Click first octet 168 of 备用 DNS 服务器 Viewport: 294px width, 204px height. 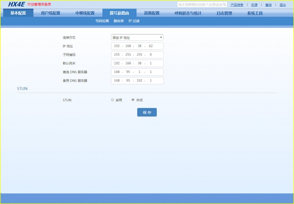coord(117,80)
